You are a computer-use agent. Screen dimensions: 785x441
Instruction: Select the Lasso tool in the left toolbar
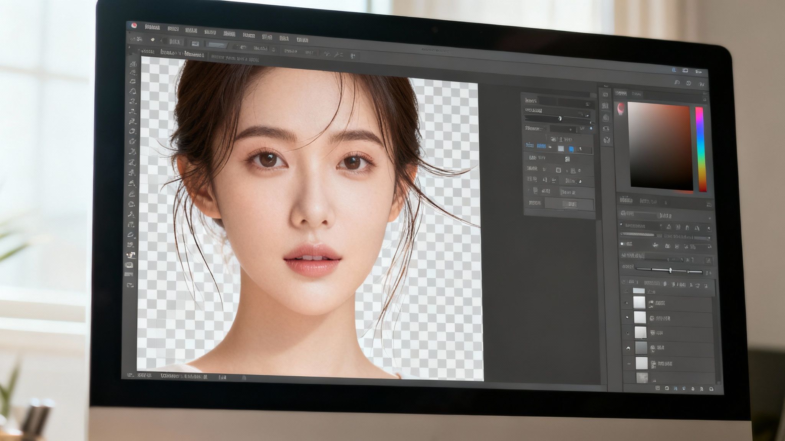135,90
